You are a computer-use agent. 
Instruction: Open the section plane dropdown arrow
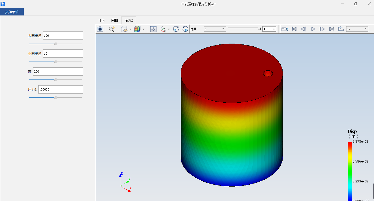pos(130,29)
